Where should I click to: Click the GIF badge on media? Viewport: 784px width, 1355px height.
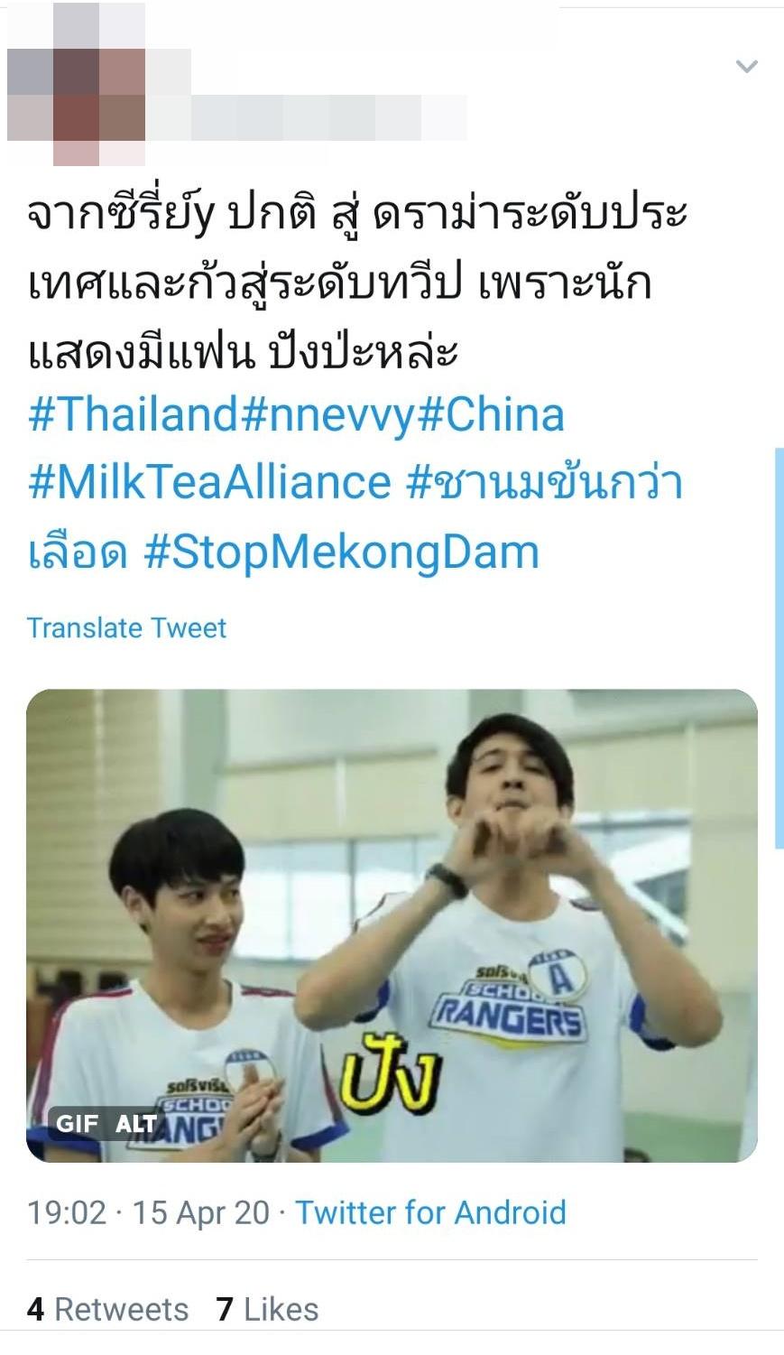[77, 1123]
